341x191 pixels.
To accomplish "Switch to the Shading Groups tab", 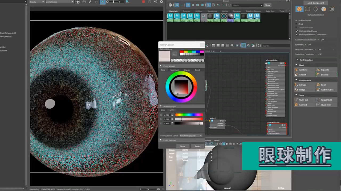I will coord(253,11).
